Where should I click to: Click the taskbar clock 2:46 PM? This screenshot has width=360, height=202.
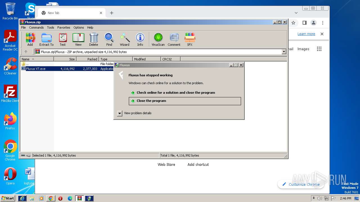tap(345, 198)
